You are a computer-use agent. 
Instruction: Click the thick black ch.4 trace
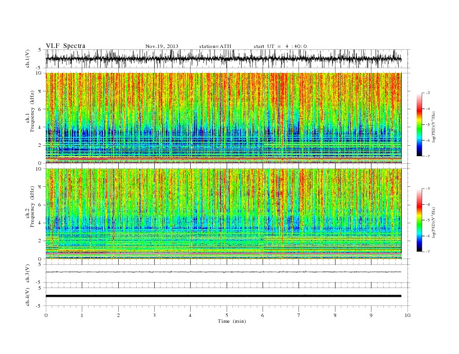coord(223,296)
